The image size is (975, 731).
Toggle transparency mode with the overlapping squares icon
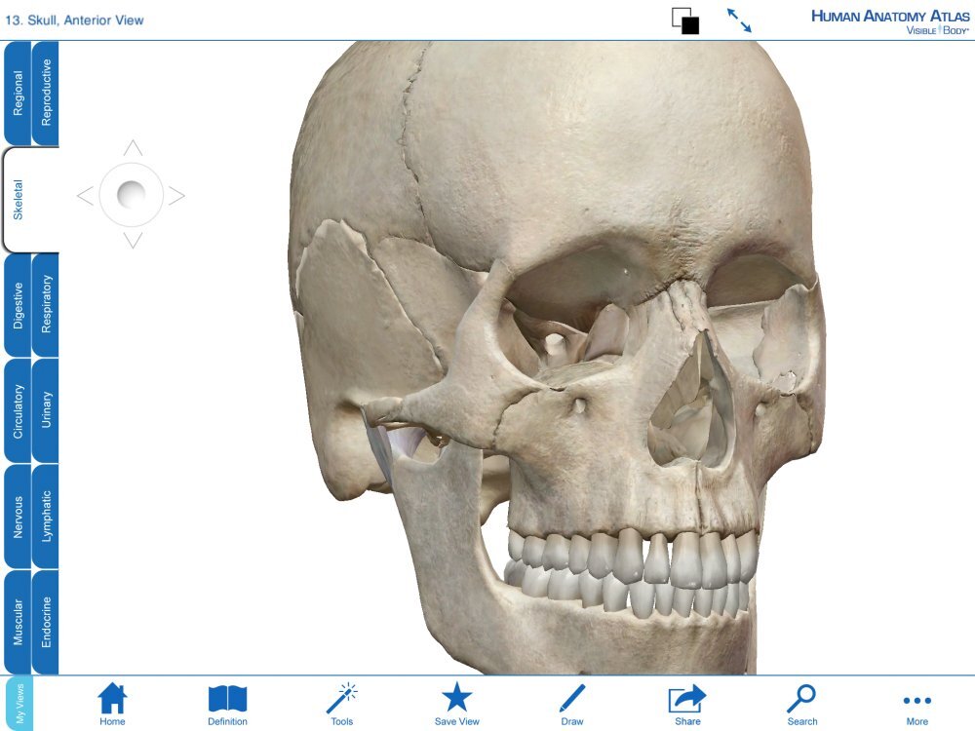(x=686, y=20)
